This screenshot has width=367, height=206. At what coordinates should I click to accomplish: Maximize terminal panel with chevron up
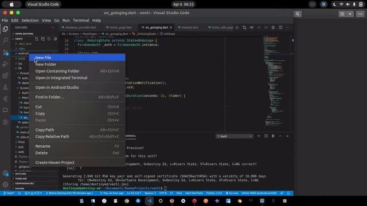280,136
